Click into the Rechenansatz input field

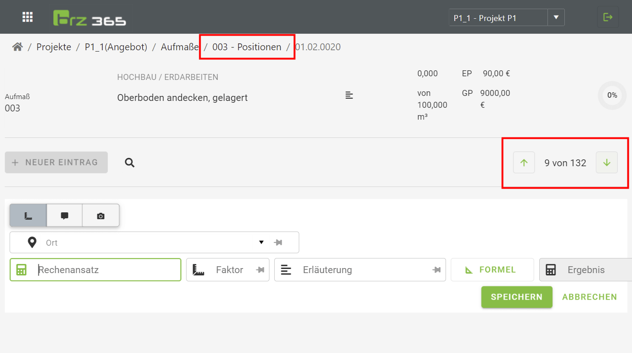click(107, 270)
